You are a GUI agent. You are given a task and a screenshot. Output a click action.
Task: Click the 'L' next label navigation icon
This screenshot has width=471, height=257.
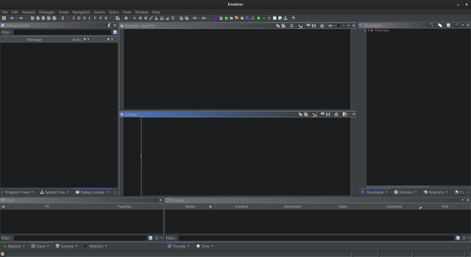[x=90, y=18]
